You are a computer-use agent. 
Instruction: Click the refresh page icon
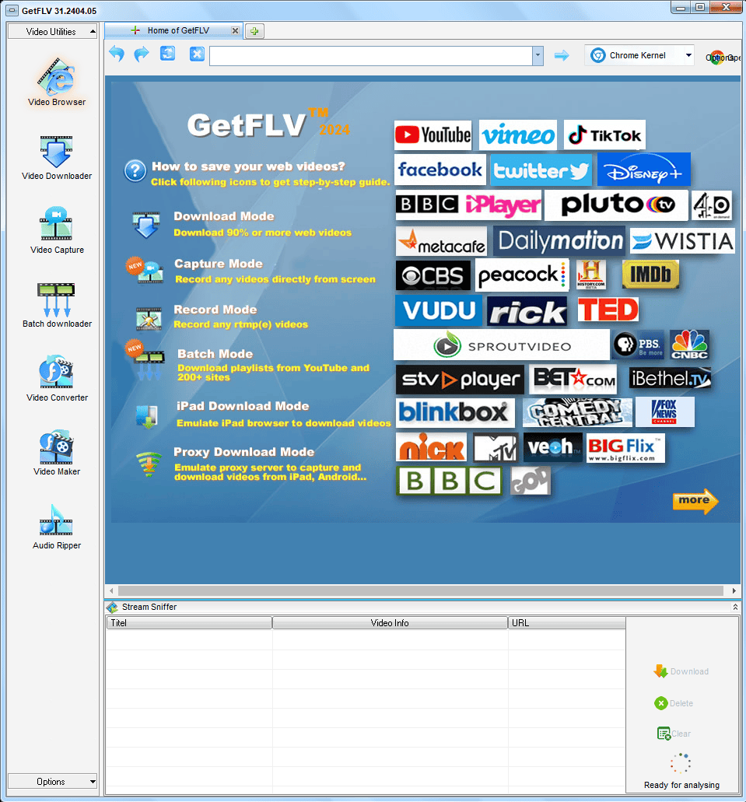coord(167,54)
